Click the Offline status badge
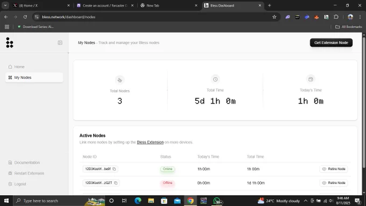 (x=167, y=183)
